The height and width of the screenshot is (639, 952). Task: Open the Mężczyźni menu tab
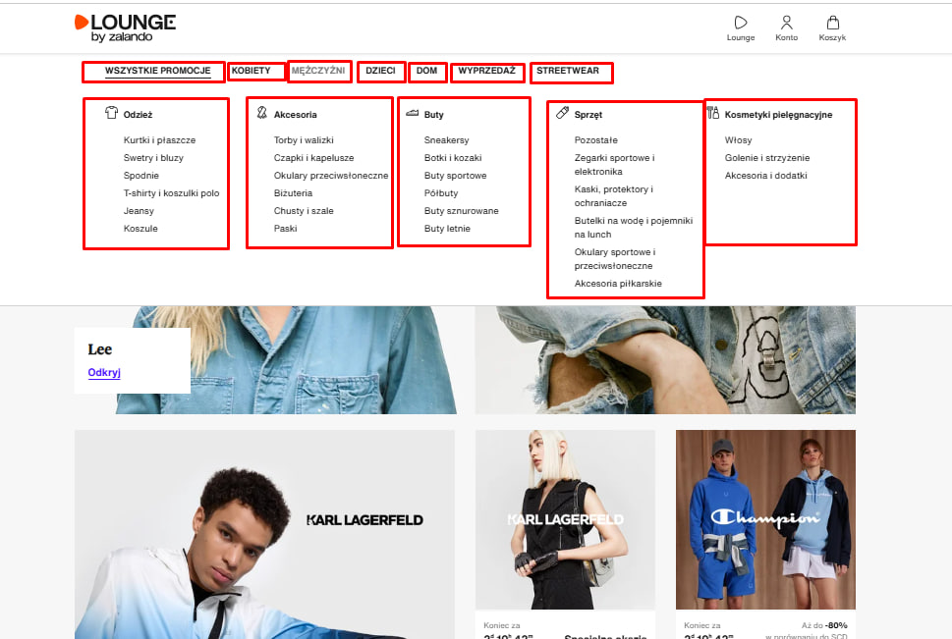click(318, 71)
